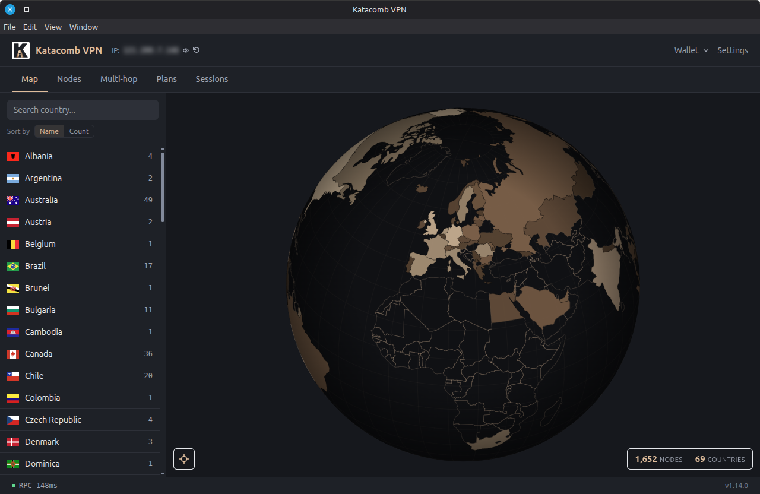Select Belgium in the country list
The height and width of the screenshot is (494, 760).
[x=80, y=244]
